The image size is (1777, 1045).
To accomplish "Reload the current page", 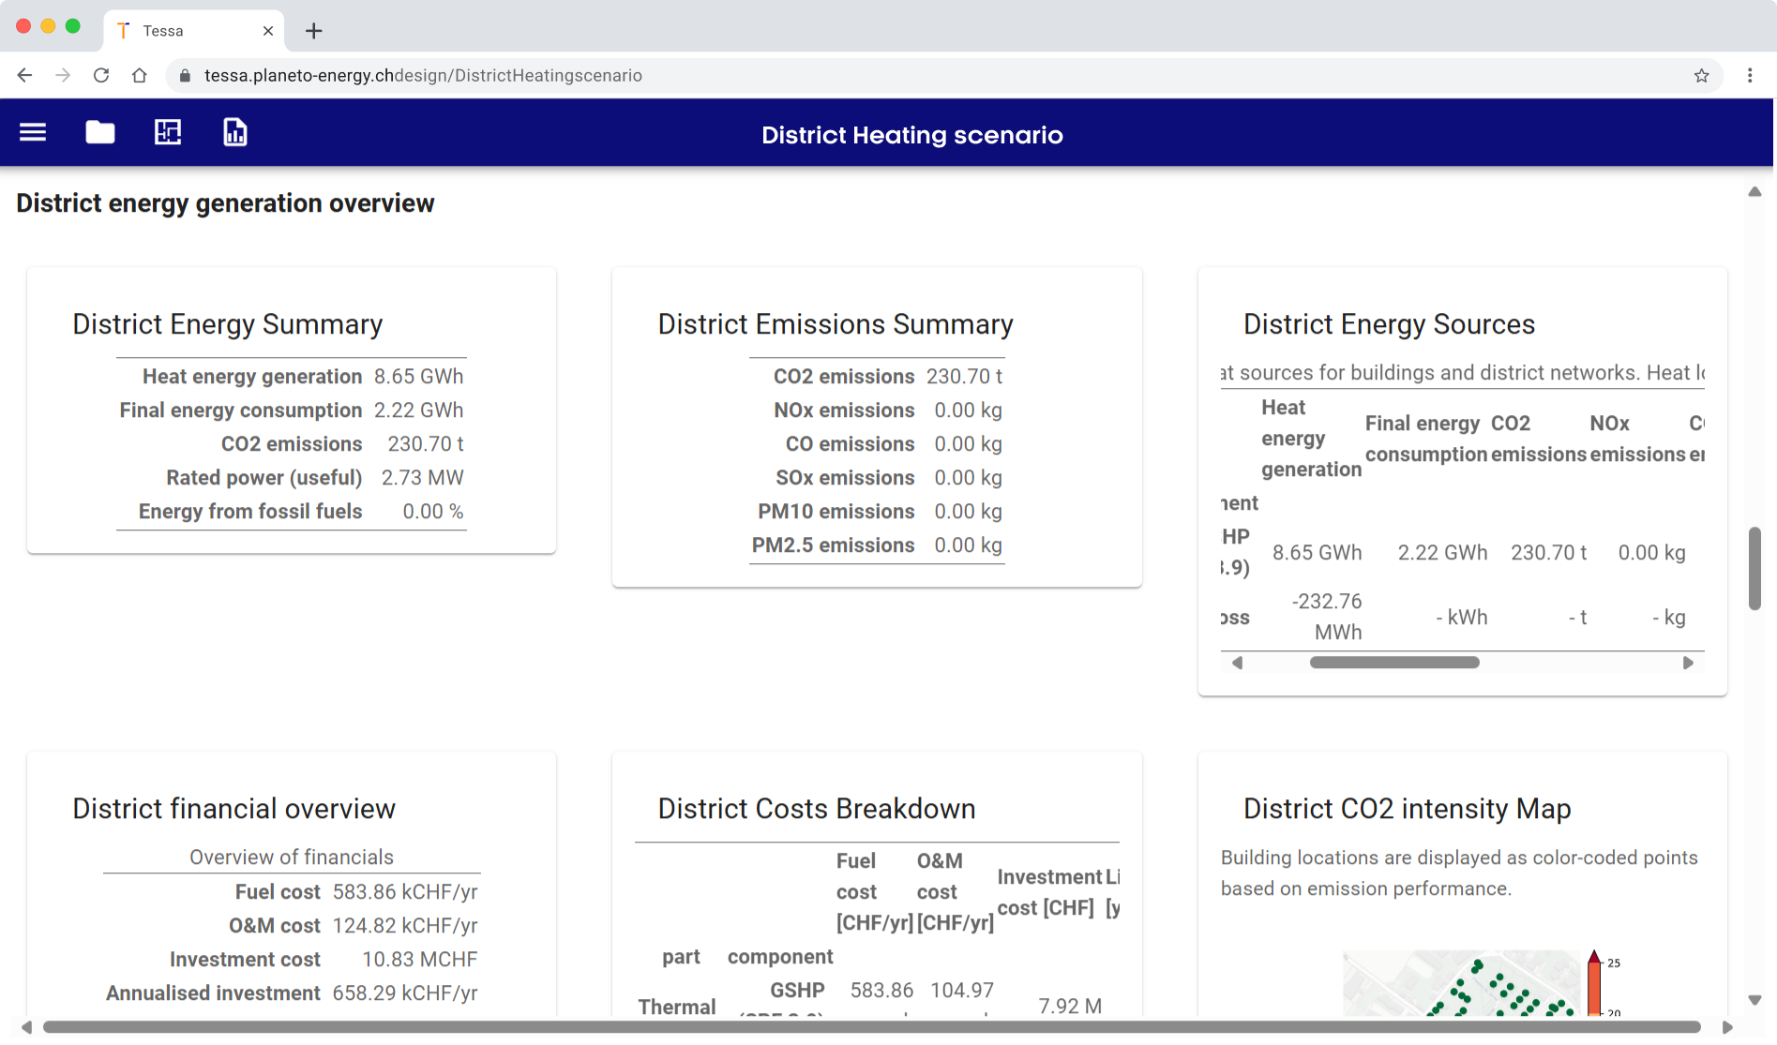I will click(x=101, y=75).
